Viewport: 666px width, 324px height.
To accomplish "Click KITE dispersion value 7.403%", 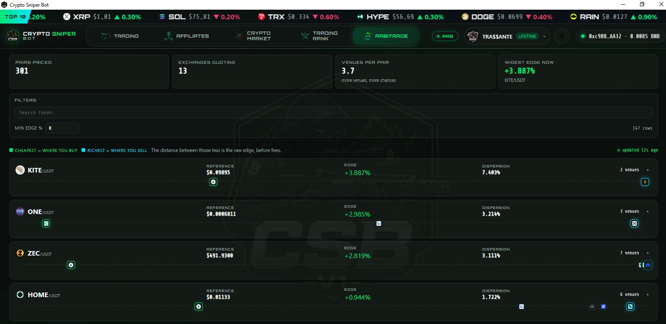I will coord(491,172).
